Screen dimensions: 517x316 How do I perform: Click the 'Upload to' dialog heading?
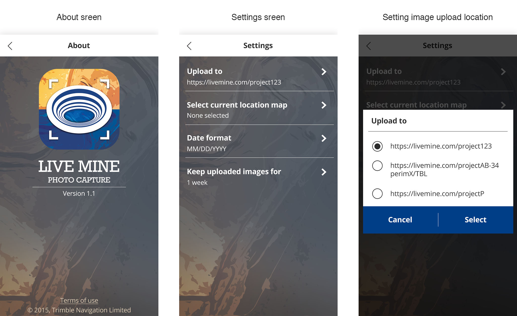click(x=389, y=121)
